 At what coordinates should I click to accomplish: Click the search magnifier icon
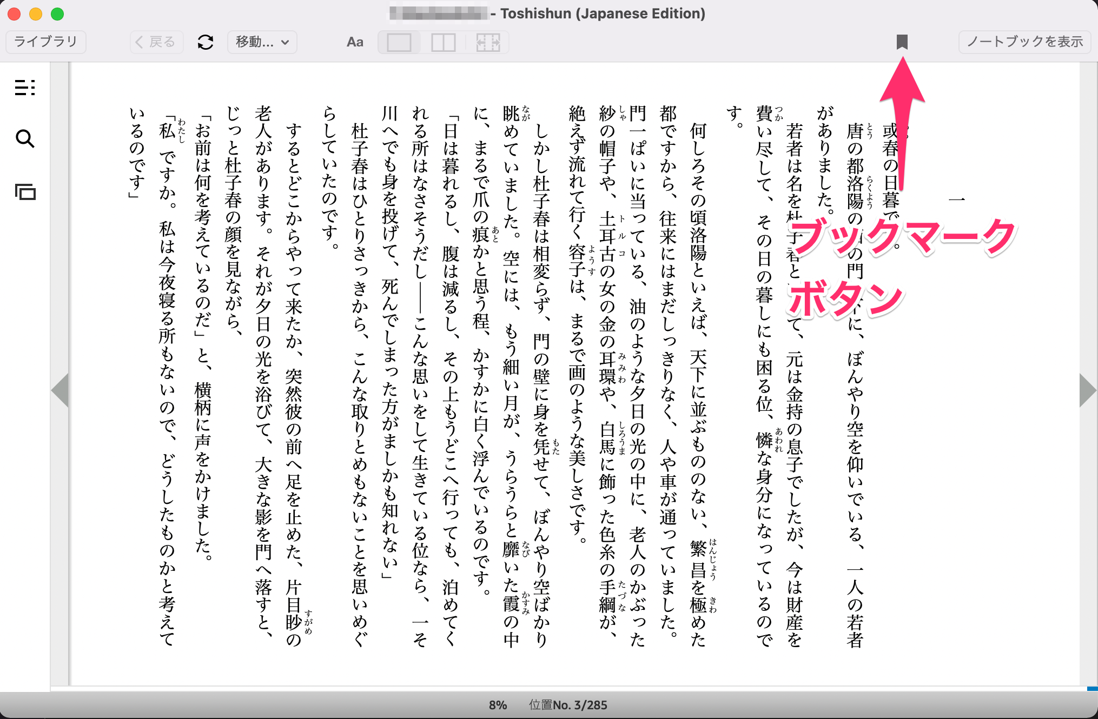(25, 139)
